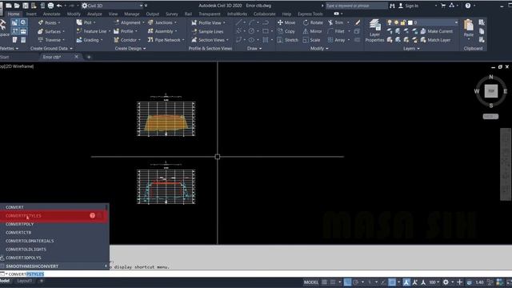
Task: Select SMOOTHMESHCONVERT command suggestion
Action: point(54,266)
